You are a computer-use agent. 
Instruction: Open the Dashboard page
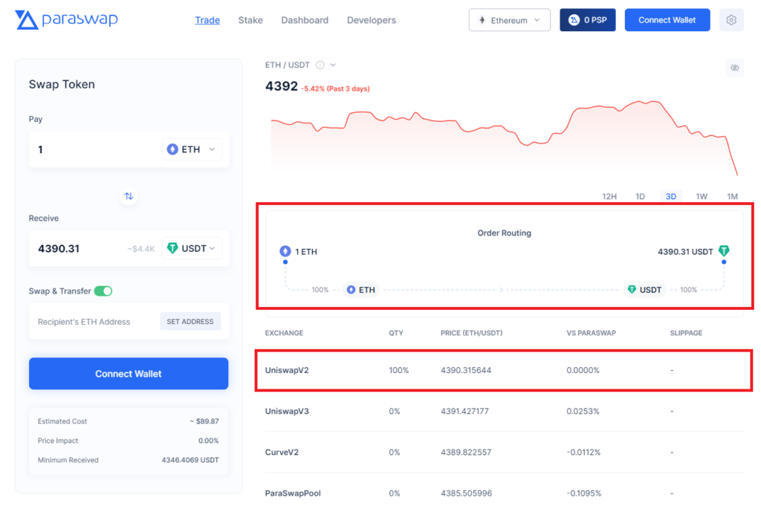[x=305, y=20]
